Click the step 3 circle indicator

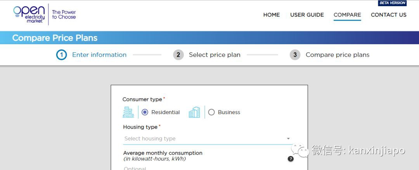295,55
